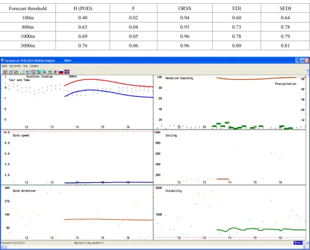
Task: Open the Настройка menu
Action: click(15, 66)
